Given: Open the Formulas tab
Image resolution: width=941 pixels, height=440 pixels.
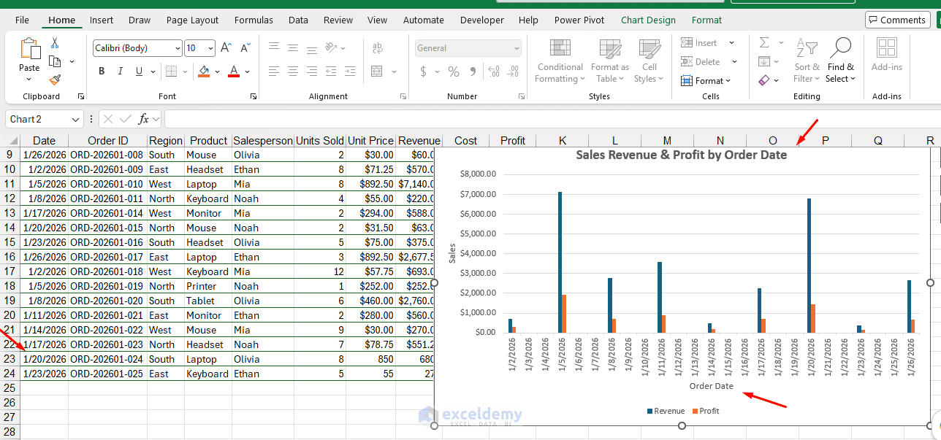Looking at the screenshot, I should pyautogui.click(x=254, y=20).
